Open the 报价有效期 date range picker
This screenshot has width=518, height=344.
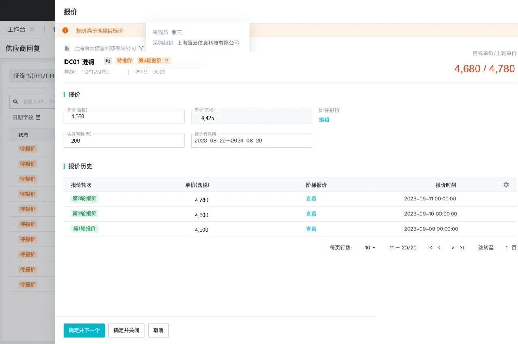pyautogui.click(x=251, y=141)
